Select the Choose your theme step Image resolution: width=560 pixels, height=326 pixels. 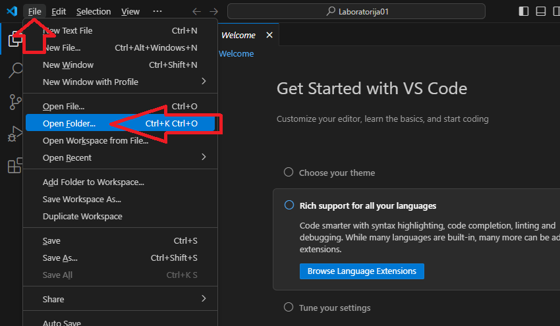pyautogui.click(x=337, y=173)
